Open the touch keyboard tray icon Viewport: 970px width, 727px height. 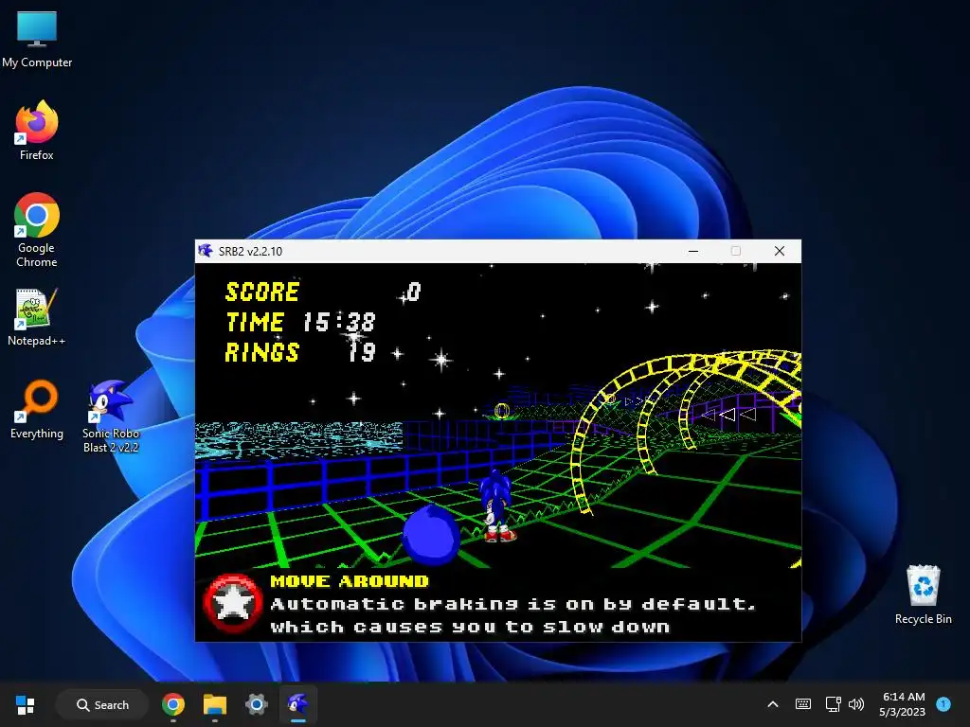(803, 704)
